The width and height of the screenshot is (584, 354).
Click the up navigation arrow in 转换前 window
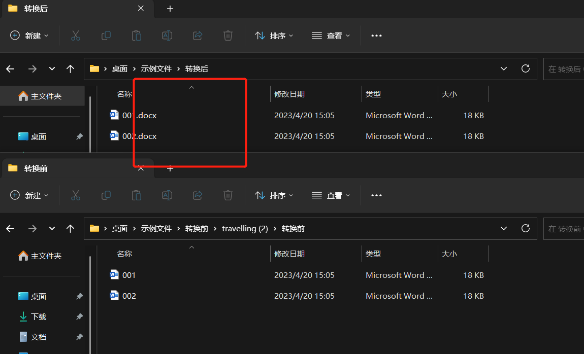pos(71,228)
